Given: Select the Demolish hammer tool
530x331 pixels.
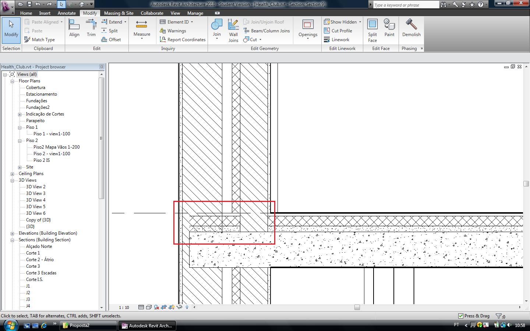Looking at the screenshot, I should (411, 28).
